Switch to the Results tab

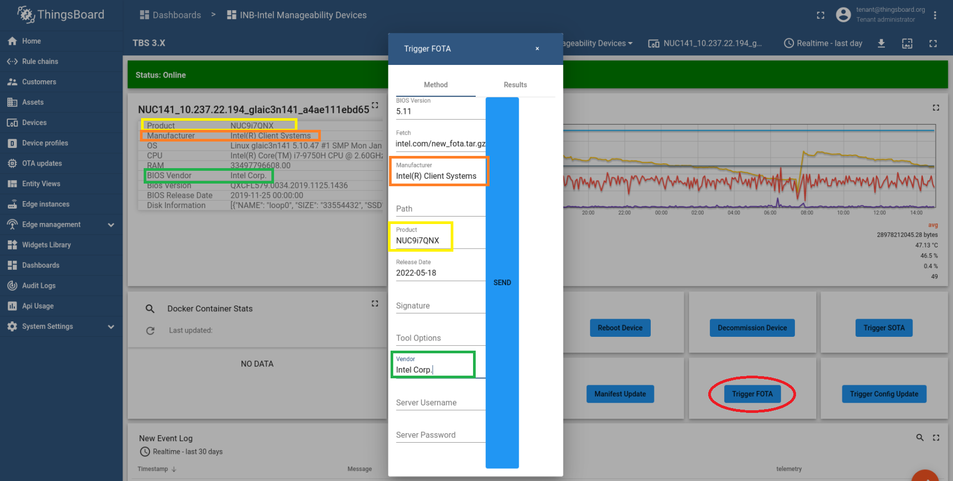[515, 85]
